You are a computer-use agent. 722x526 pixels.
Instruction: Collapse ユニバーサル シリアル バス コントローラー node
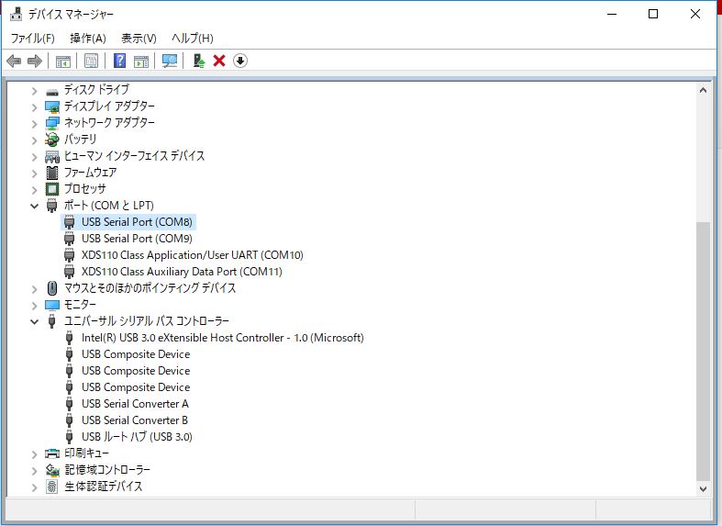pos(34,321)
